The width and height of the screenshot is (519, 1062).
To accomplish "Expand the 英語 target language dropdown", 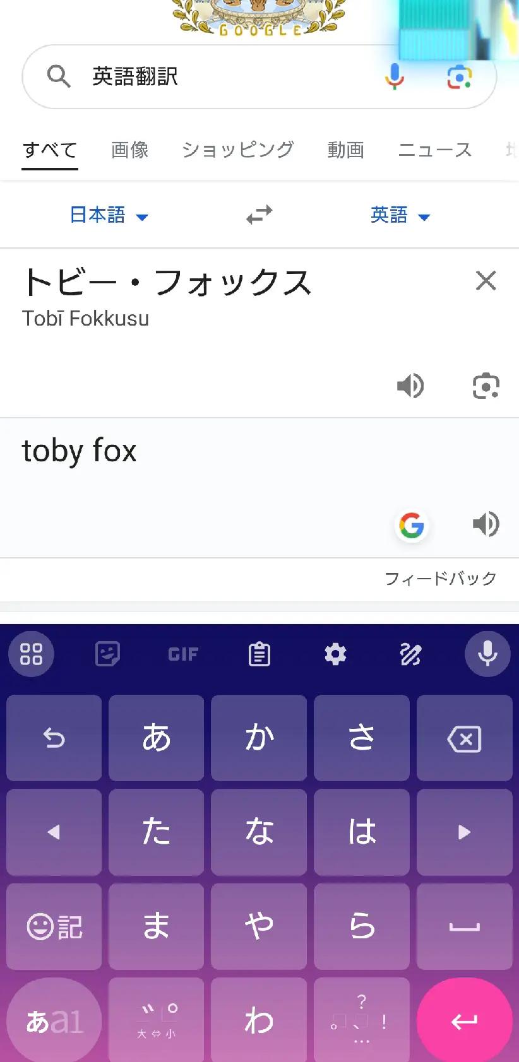I will tap(400, 215).
